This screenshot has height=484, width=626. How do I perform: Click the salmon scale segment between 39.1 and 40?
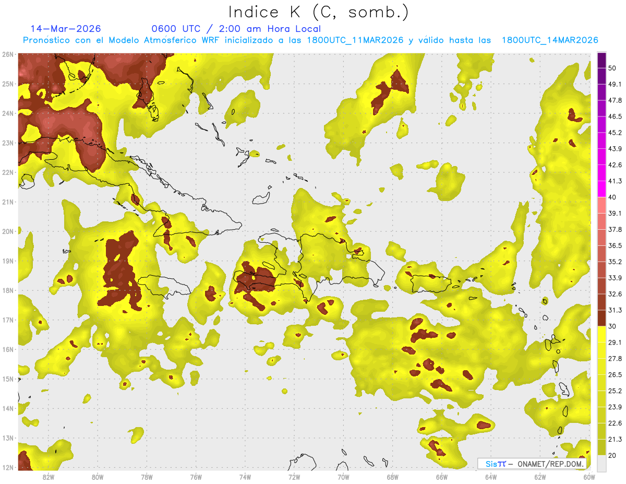[601, 205]
